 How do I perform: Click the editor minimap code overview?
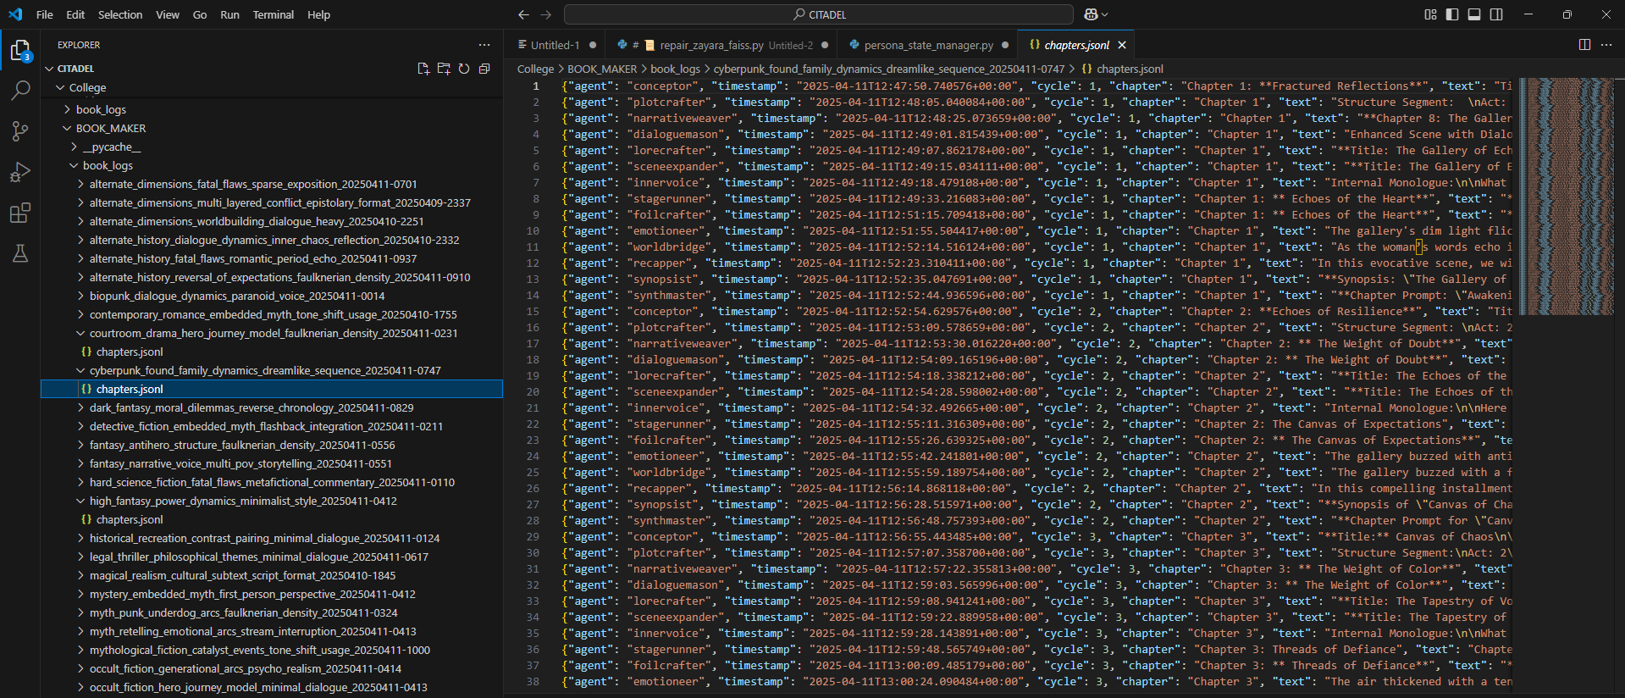point(1566,195)
